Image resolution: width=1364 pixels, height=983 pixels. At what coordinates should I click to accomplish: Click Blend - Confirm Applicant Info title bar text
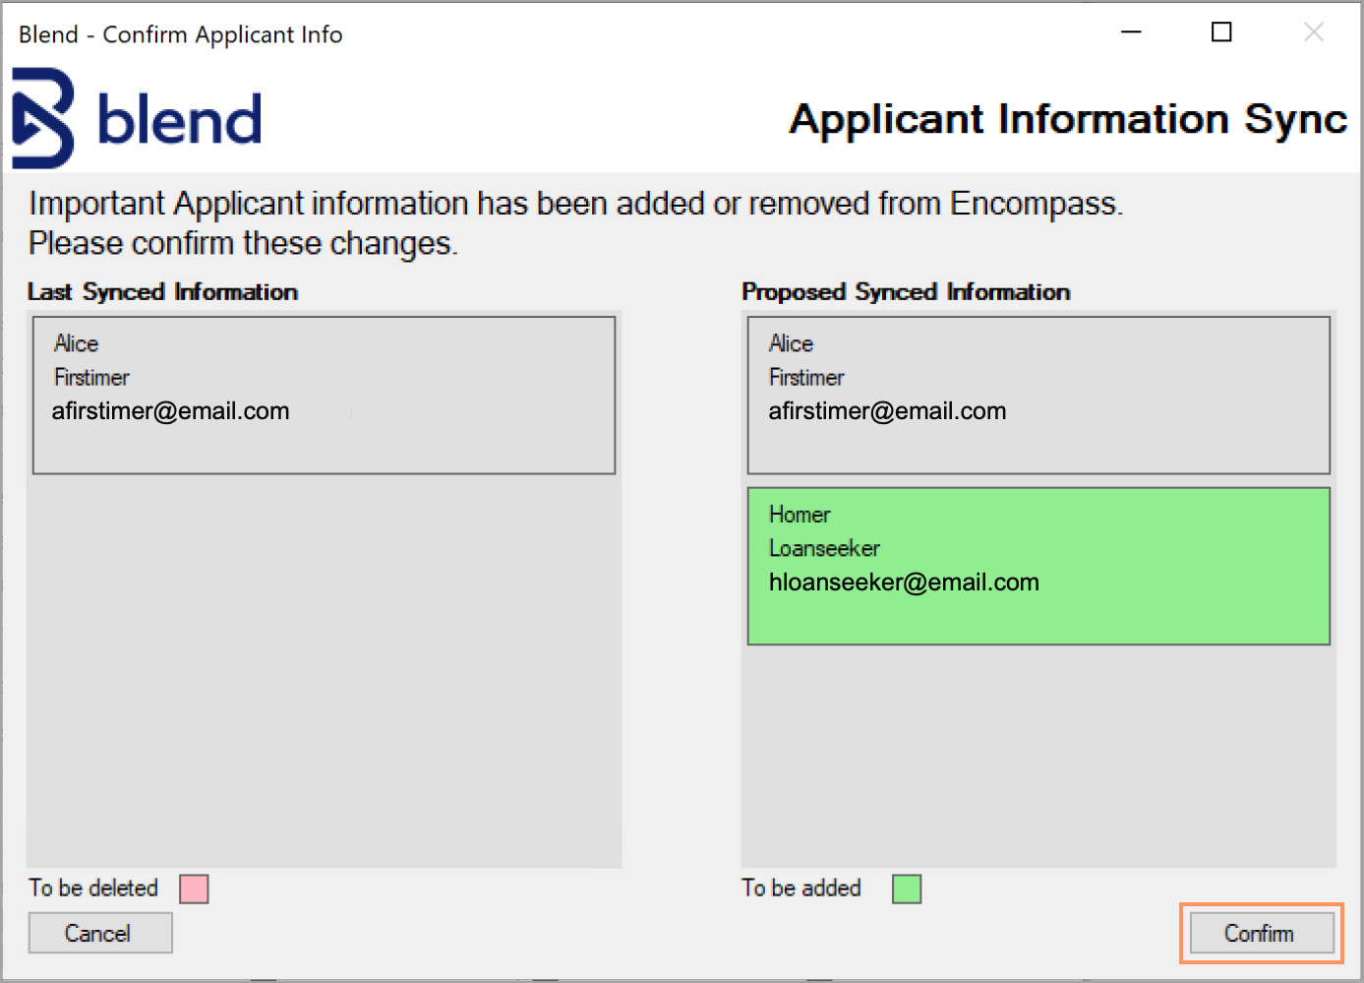[x=181, y=35]
